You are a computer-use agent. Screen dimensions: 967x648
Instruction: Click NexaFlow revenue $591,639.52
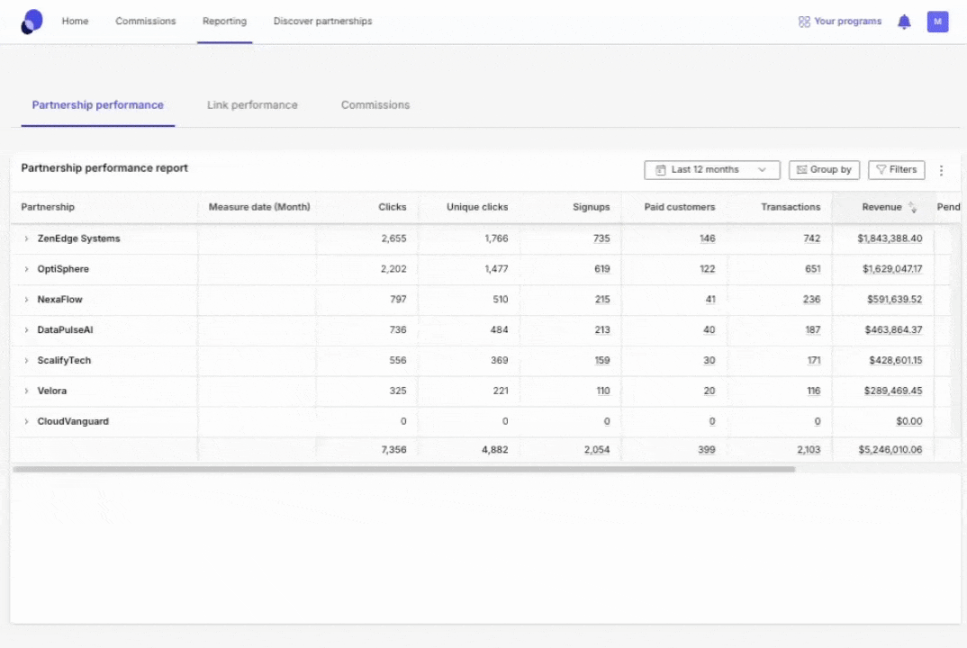coord(894,300)
